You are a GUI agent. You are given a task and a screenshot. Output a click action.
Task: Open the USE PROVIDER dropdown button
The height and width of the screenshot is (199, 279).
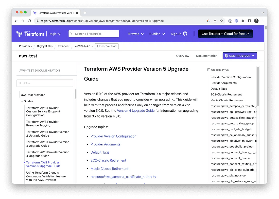240,56
